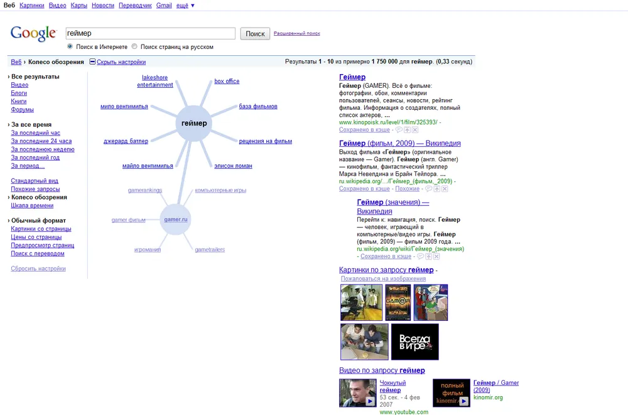
Task: Click comment bubble icon for Геймер (фильм, 2009) result
Action: coord(428,189)
